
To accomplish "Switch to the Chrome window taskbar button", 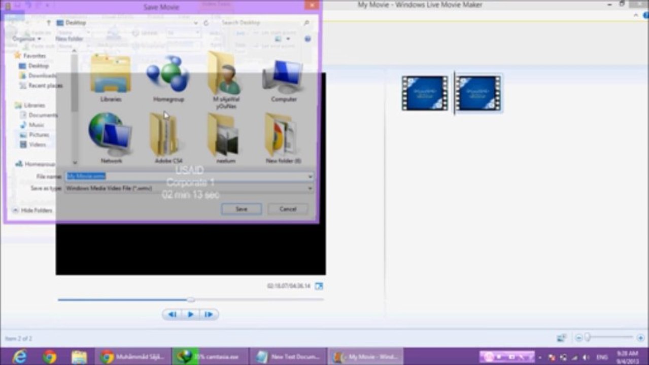I will pos(132,357).
